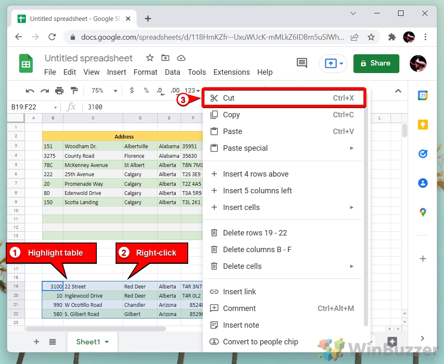The height and width of the screenshot is (364, 444).
Task: Open Google Calendar side panel
Action: point(423,96)
